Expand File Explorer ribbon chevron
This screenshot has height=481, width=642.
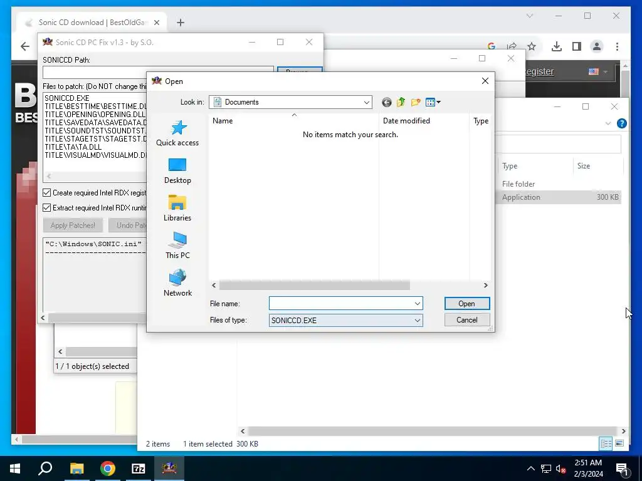click(x=608, y=123)
